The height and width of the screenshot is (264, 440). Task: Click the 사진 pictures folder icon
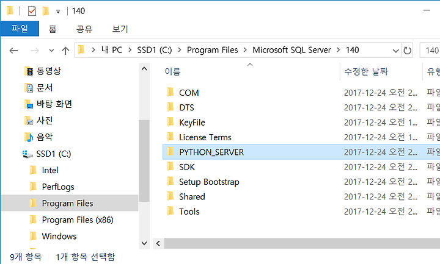[x=29, y=121]
